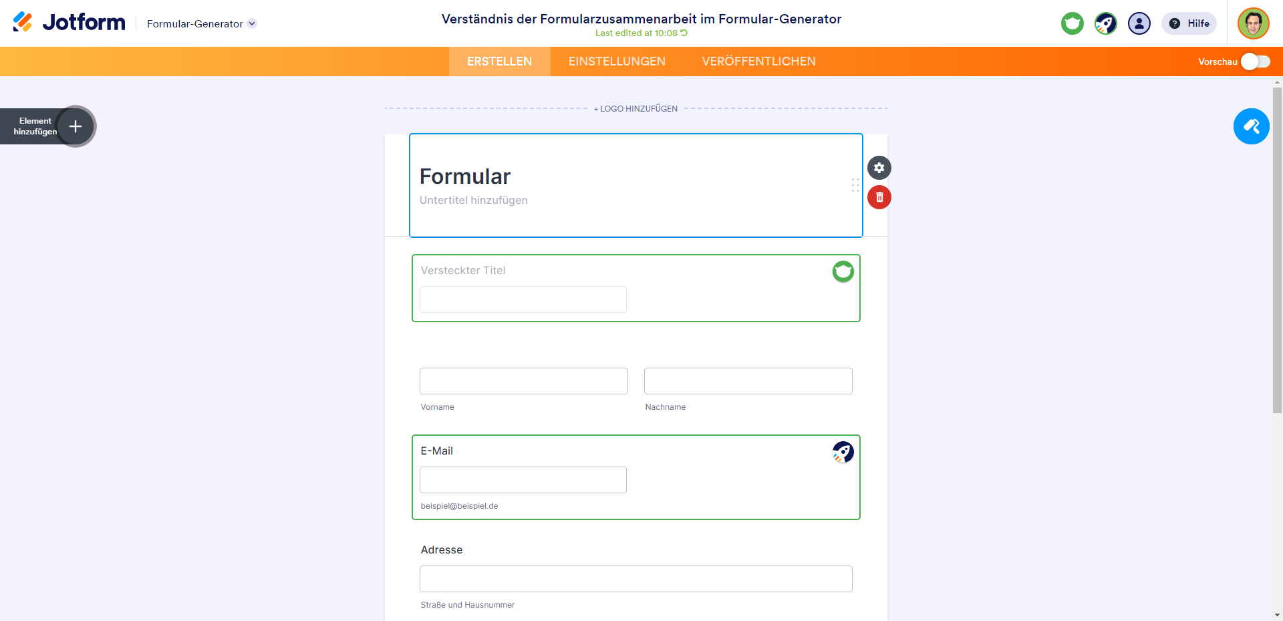
Task: Open the user profile avatar menu
Action: [x=1253, y=23]
